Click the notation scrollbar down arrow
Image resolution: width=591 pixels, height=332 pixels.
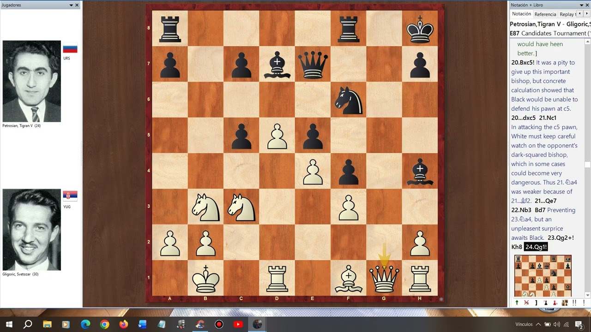coord(587,295)
